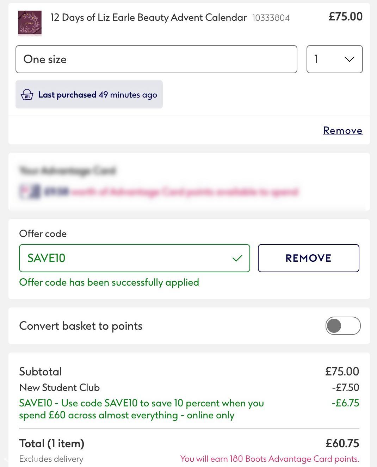Click the SAVE10 offer code input field
Viewport: 377px width, 467px height.
click(135, 258)
